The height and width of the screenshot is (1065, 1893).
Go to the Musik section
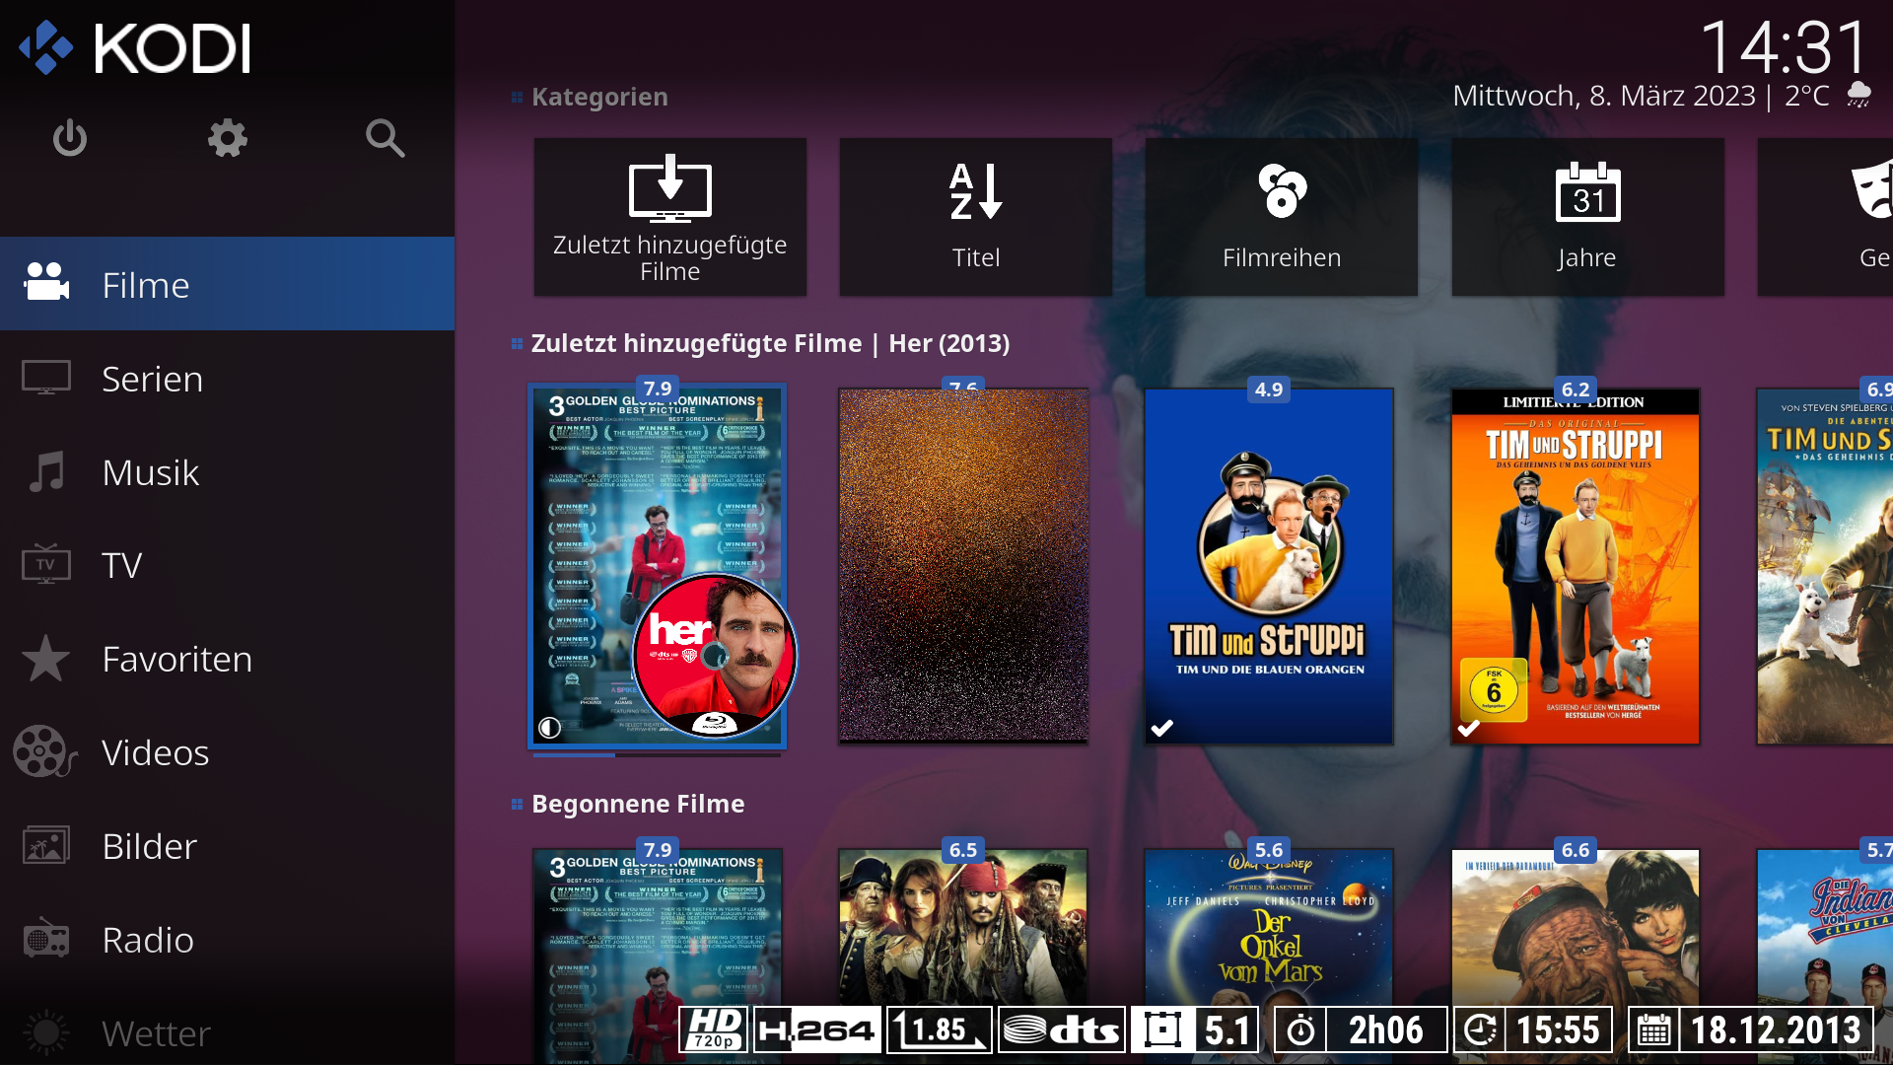pyautogui.click(x=227, y=471)
